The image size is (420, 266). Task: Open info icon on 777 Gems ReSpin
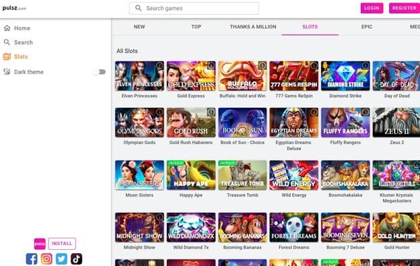pyautogui.click(x=314, y=65)
